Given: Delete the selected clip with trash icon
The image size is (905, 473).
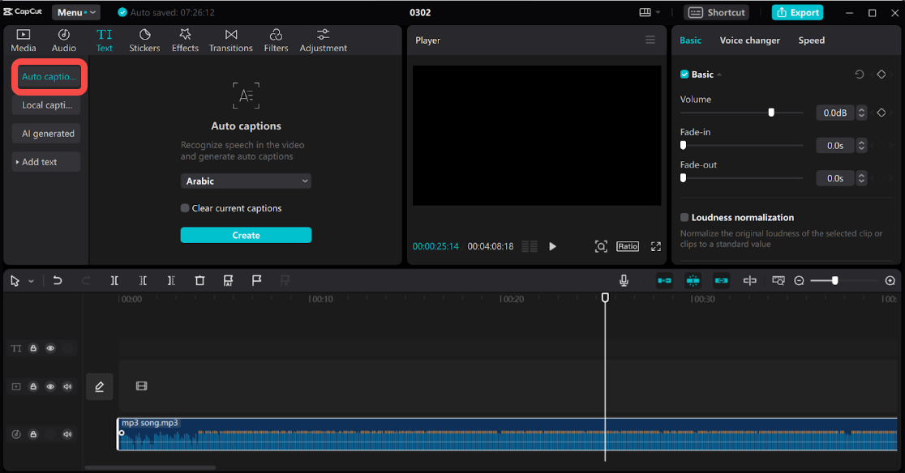Looking at the screenshot, I should point(199,280).
